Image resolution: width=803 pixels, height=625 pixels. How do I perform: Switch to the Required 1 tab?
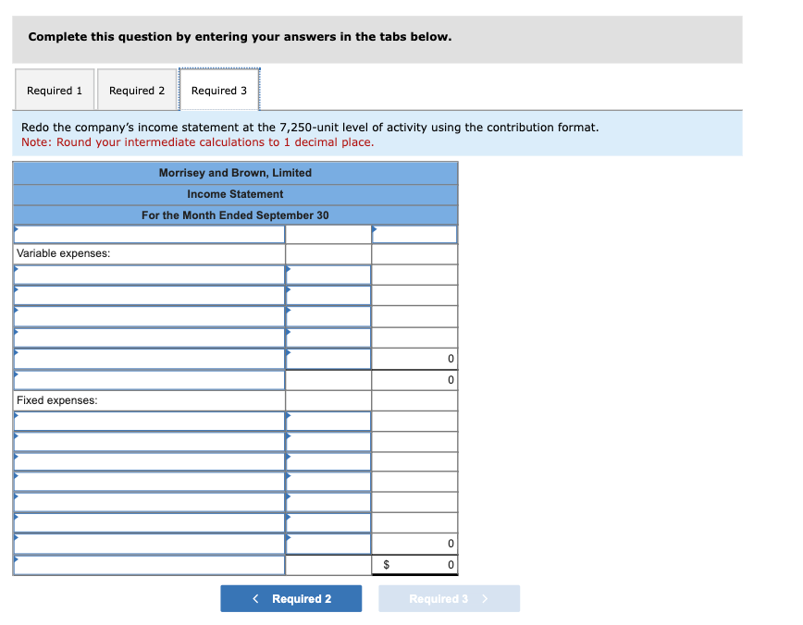pyautogui.click(x=55, y=90)
